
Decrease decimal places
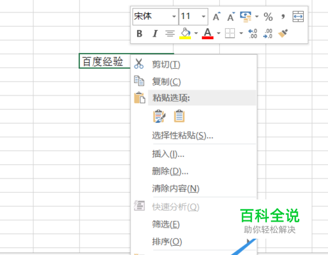click(x=268, y=33)
